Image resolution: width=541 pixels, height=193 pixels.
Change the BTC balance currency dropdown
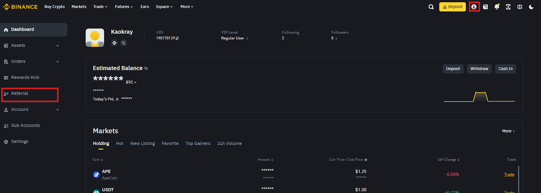coord(131,82)
